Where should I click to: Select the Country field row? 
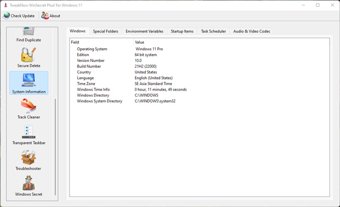(x=199, y=72)
